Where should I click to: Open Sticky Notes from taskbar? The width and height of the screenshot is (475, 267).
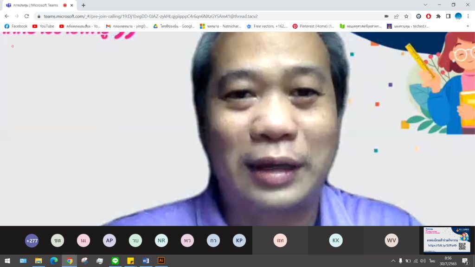[130, 261]
